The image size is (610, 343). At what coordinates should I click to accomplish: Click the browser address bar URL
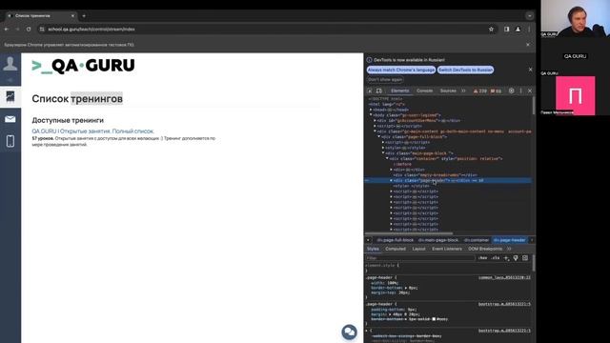pyautogui.click(x=91, y=30)
